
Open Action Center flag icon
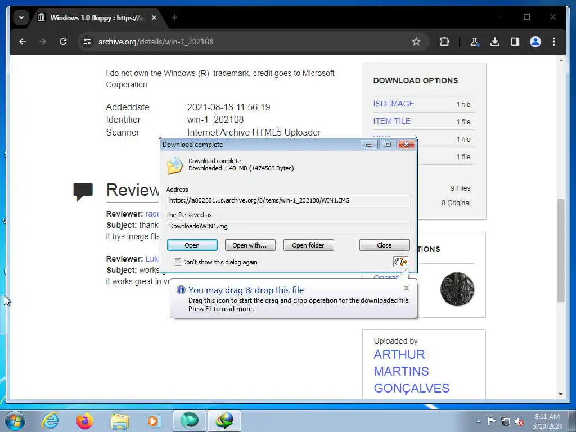492,421
